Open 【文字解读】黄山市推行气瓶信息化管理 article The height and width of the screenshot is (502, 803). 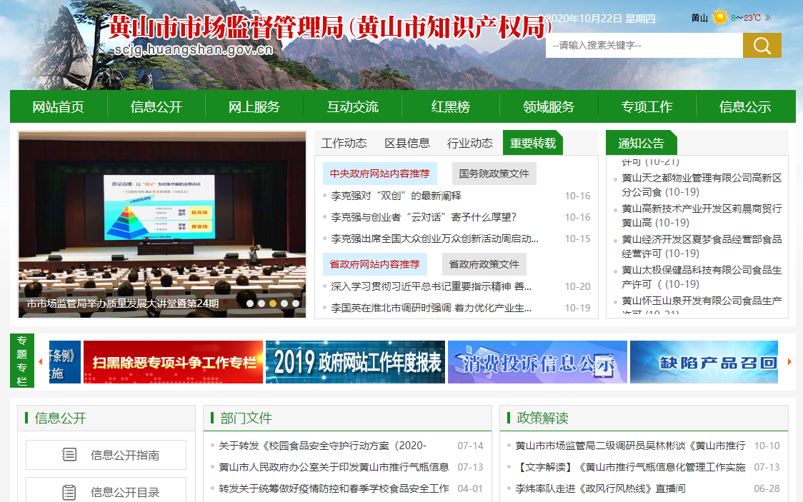click(x=630, y=467)
